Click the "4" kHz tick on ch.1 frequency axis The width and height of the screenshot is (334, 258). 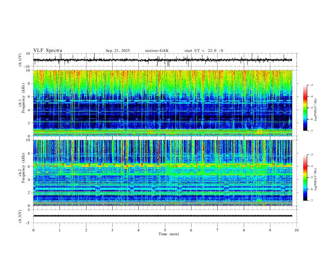(29, 110)
